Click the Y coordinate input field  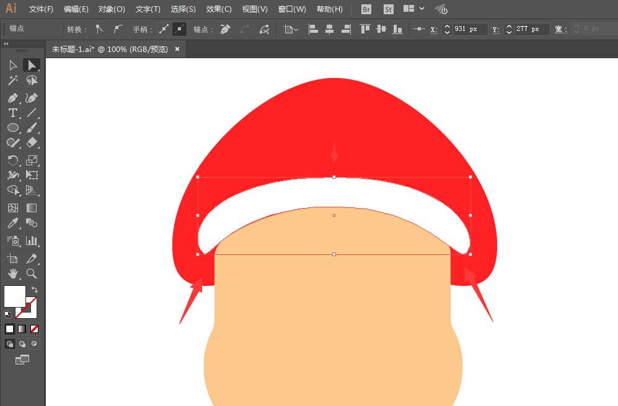[x=531, y=29]
